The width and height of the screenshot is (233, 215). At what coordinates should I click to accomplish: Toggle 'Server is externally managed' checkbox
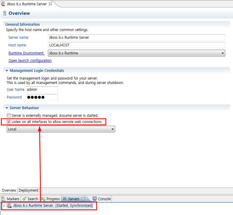coord(9,116)
